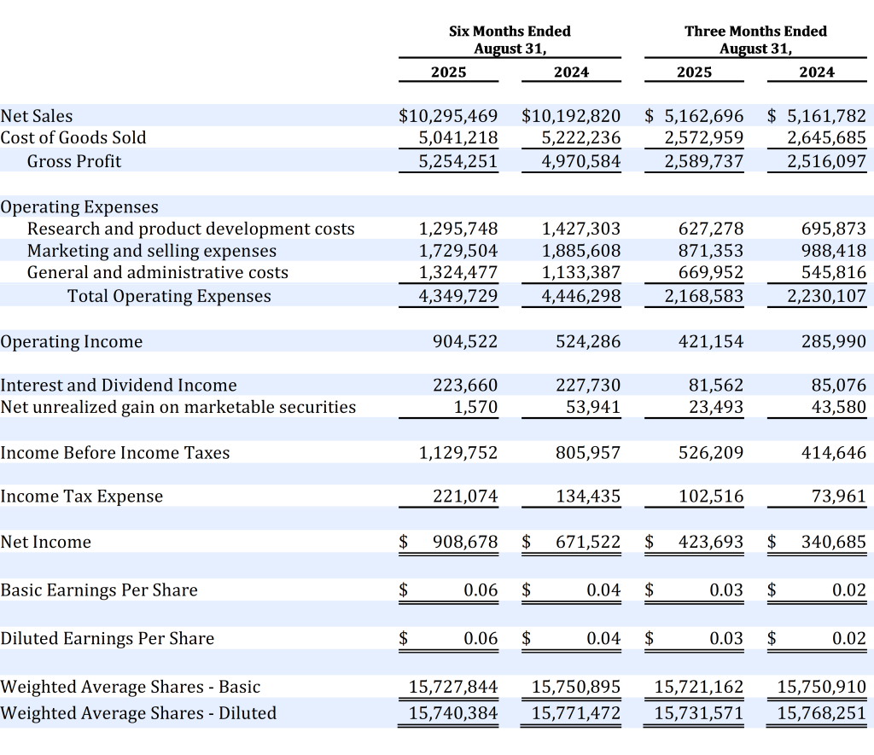Select the Net Income value 908,678

pyautogui.click(x=464, y=543)
